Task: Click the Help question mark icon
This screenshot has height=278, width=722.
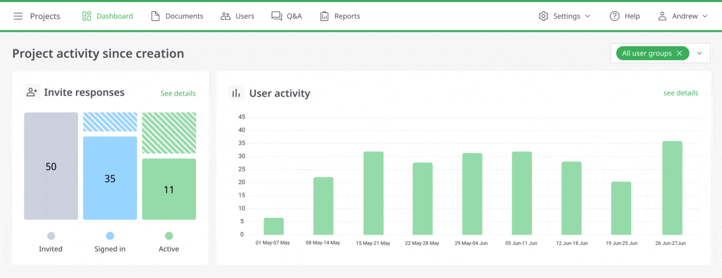Action: [614, 16]
